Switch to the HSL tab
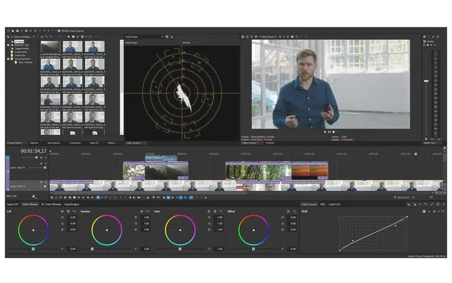452x283 pixels. pyautogui.click(x=323, y=204)
